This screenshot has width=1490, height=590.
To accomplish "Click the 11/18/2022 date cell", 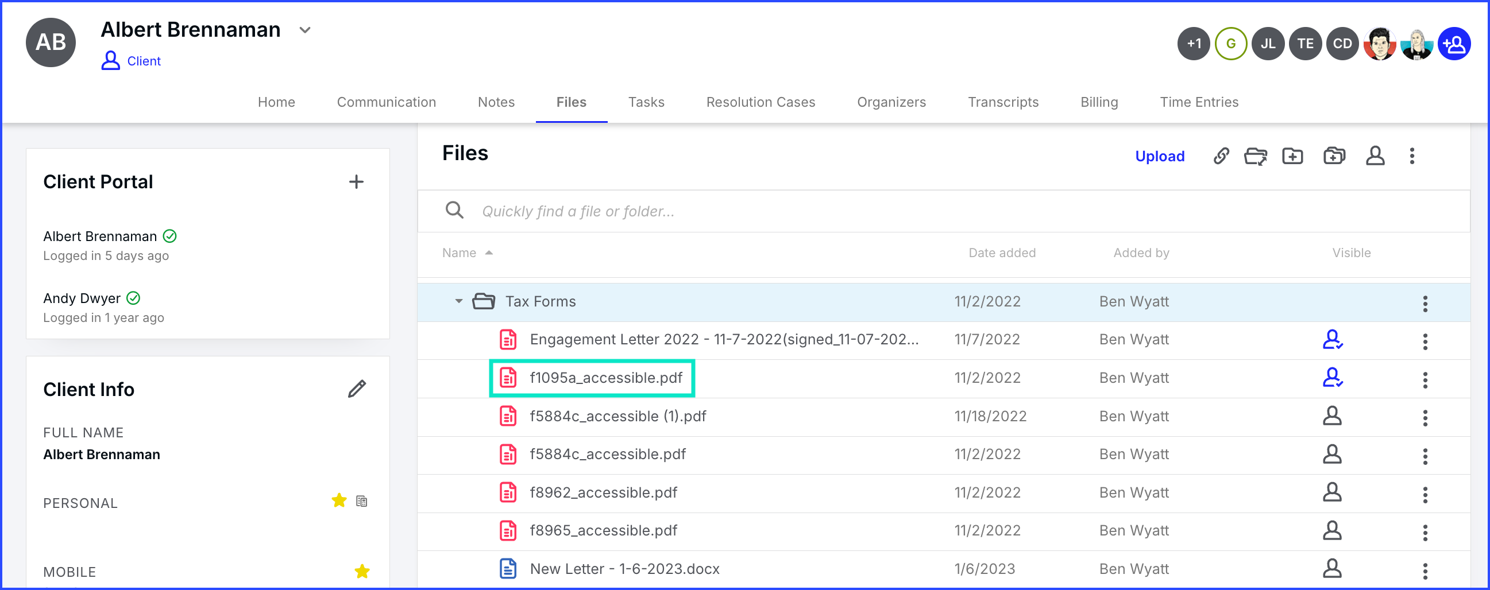I will pyautogui.click(x=990, y=416).
